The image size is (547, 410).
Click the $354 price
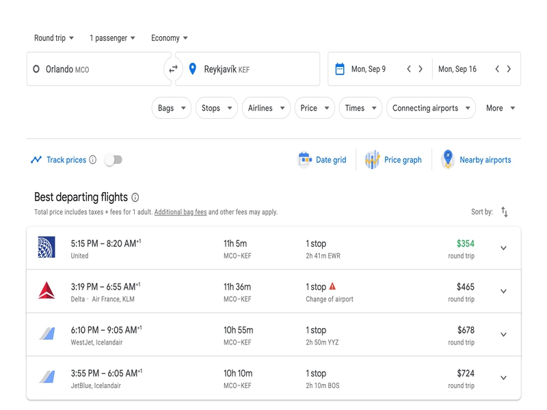coord(466,243)
